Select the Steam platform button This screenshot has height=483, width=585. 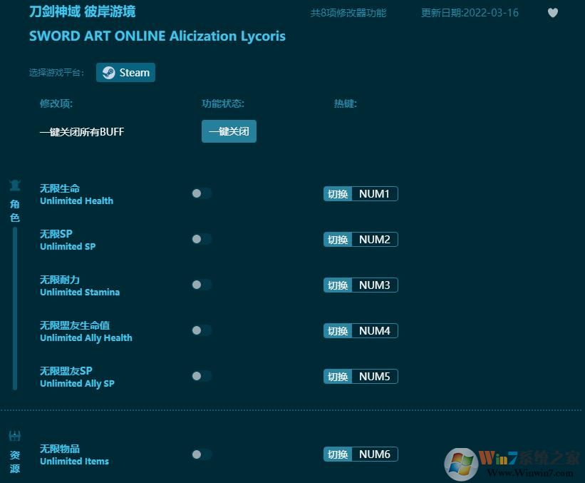(x=125, y=73)
